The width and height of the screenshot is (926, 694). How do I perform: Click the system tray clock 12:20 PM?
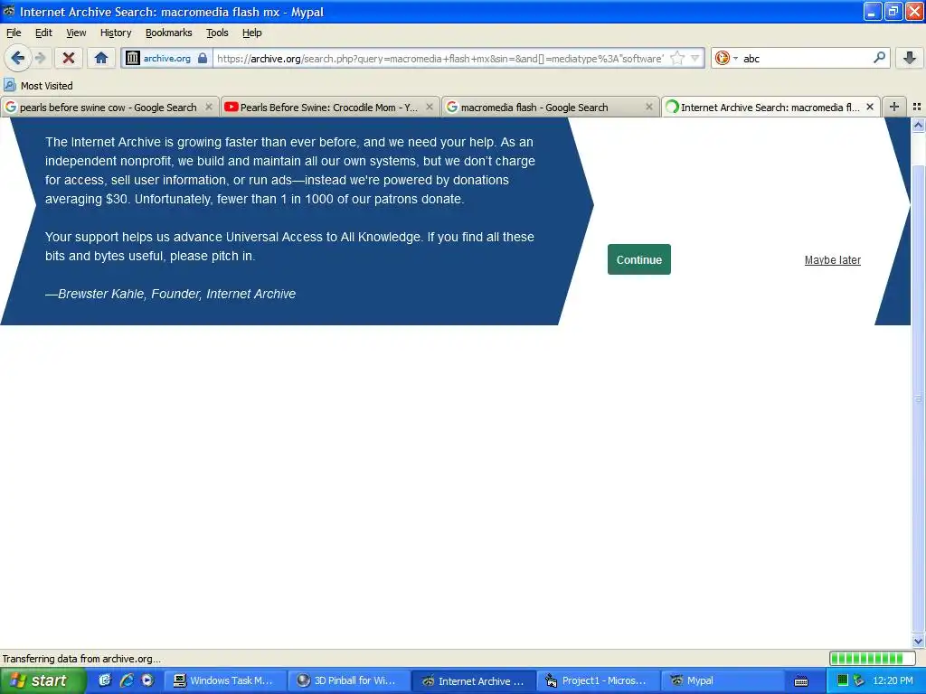pyautogui.click(x=893, y=680)
